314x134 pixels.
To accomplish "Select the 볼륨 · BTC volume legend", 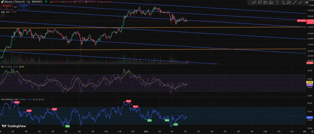I will pyautogui.click(x=5, y=12).
